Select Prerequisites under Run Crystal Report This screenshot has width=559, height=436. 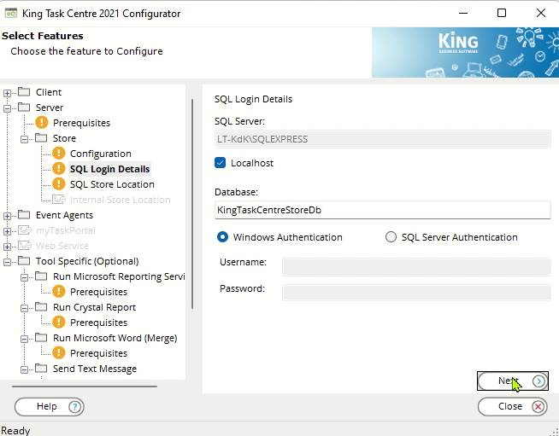[x=98, y=323]
